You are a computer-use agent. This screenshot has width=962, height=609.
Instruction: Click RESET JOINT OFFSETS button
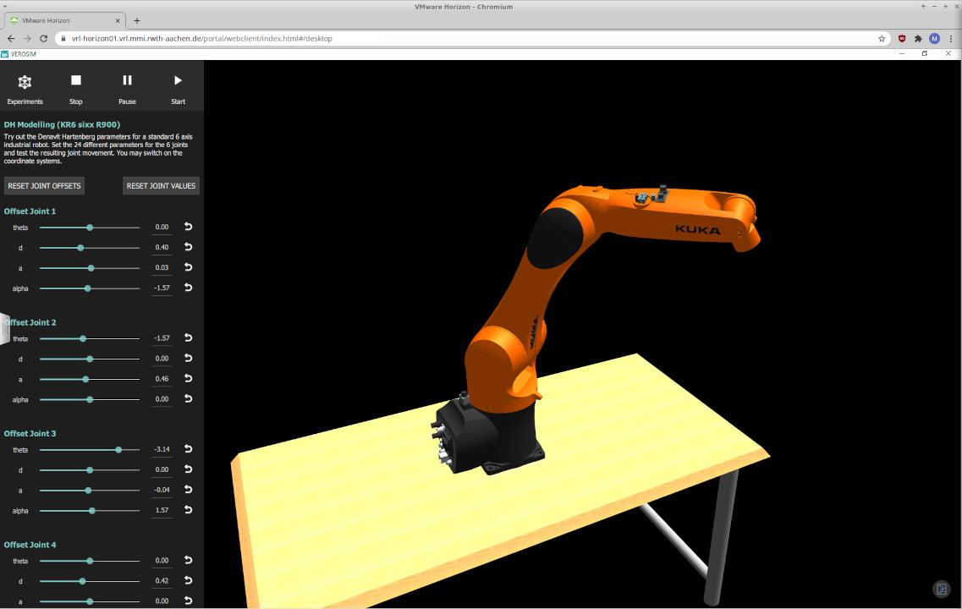pos(44,186)
